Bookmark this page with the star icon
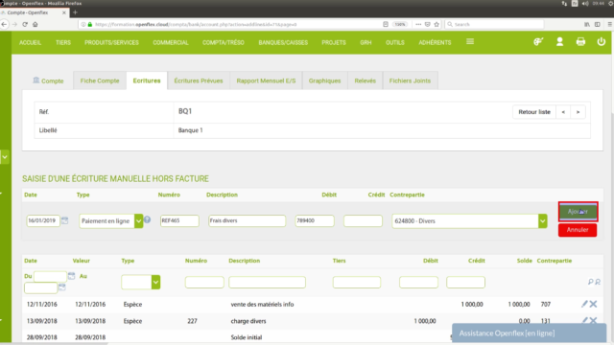 [x=437, y=24]
